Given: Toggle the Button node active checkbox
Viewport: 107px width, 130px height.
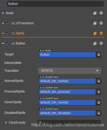Looking at the screenshot, I should (x=4, y=4).
